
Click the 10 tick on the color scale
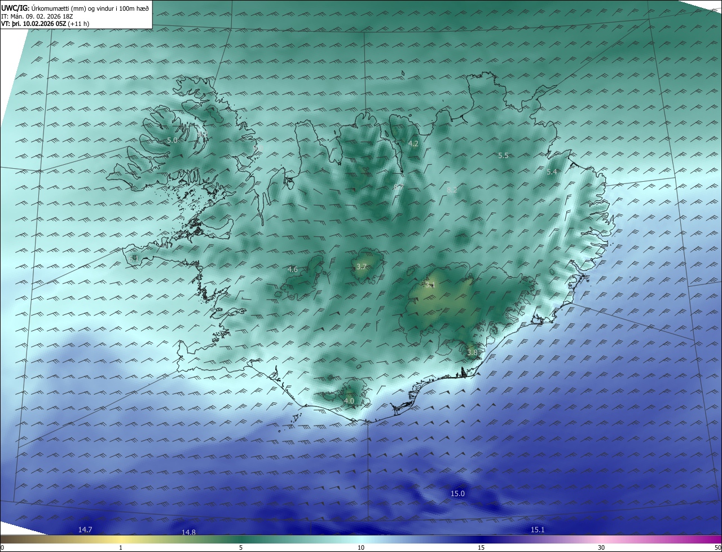point(360,548)
